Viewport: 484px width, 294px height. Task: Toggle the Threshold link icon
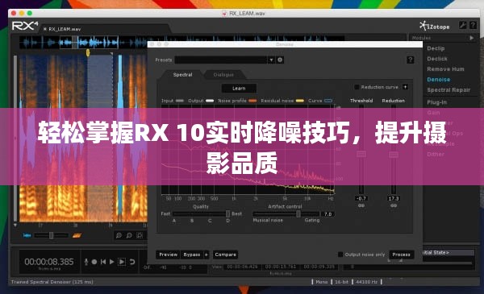361,205
